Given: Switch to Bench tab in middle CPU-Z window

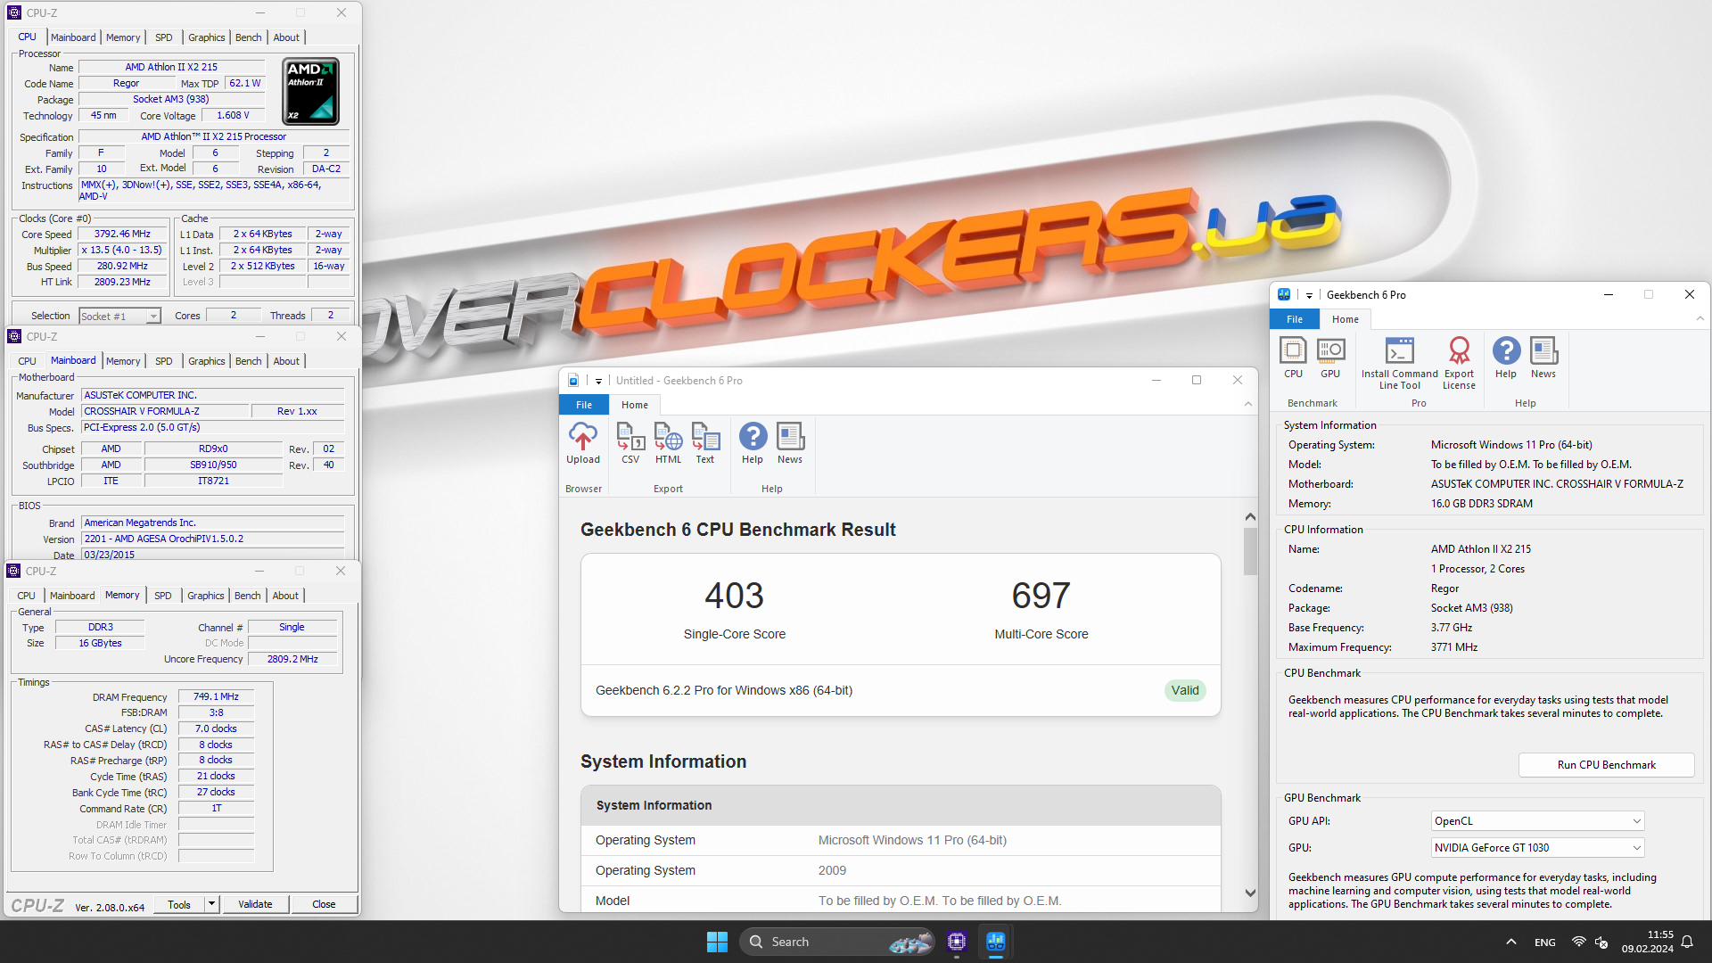Looking at the screenshot, I should click(249, 361).
